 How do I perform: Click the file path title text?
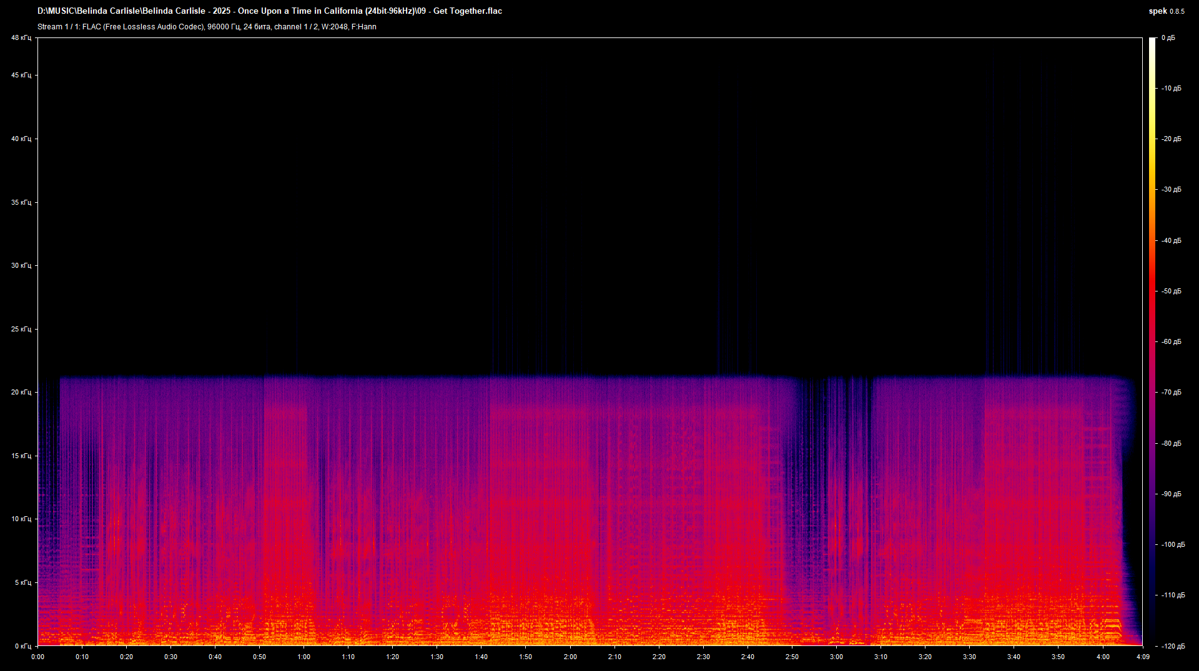pyautogui.click(x=269, y=11)
